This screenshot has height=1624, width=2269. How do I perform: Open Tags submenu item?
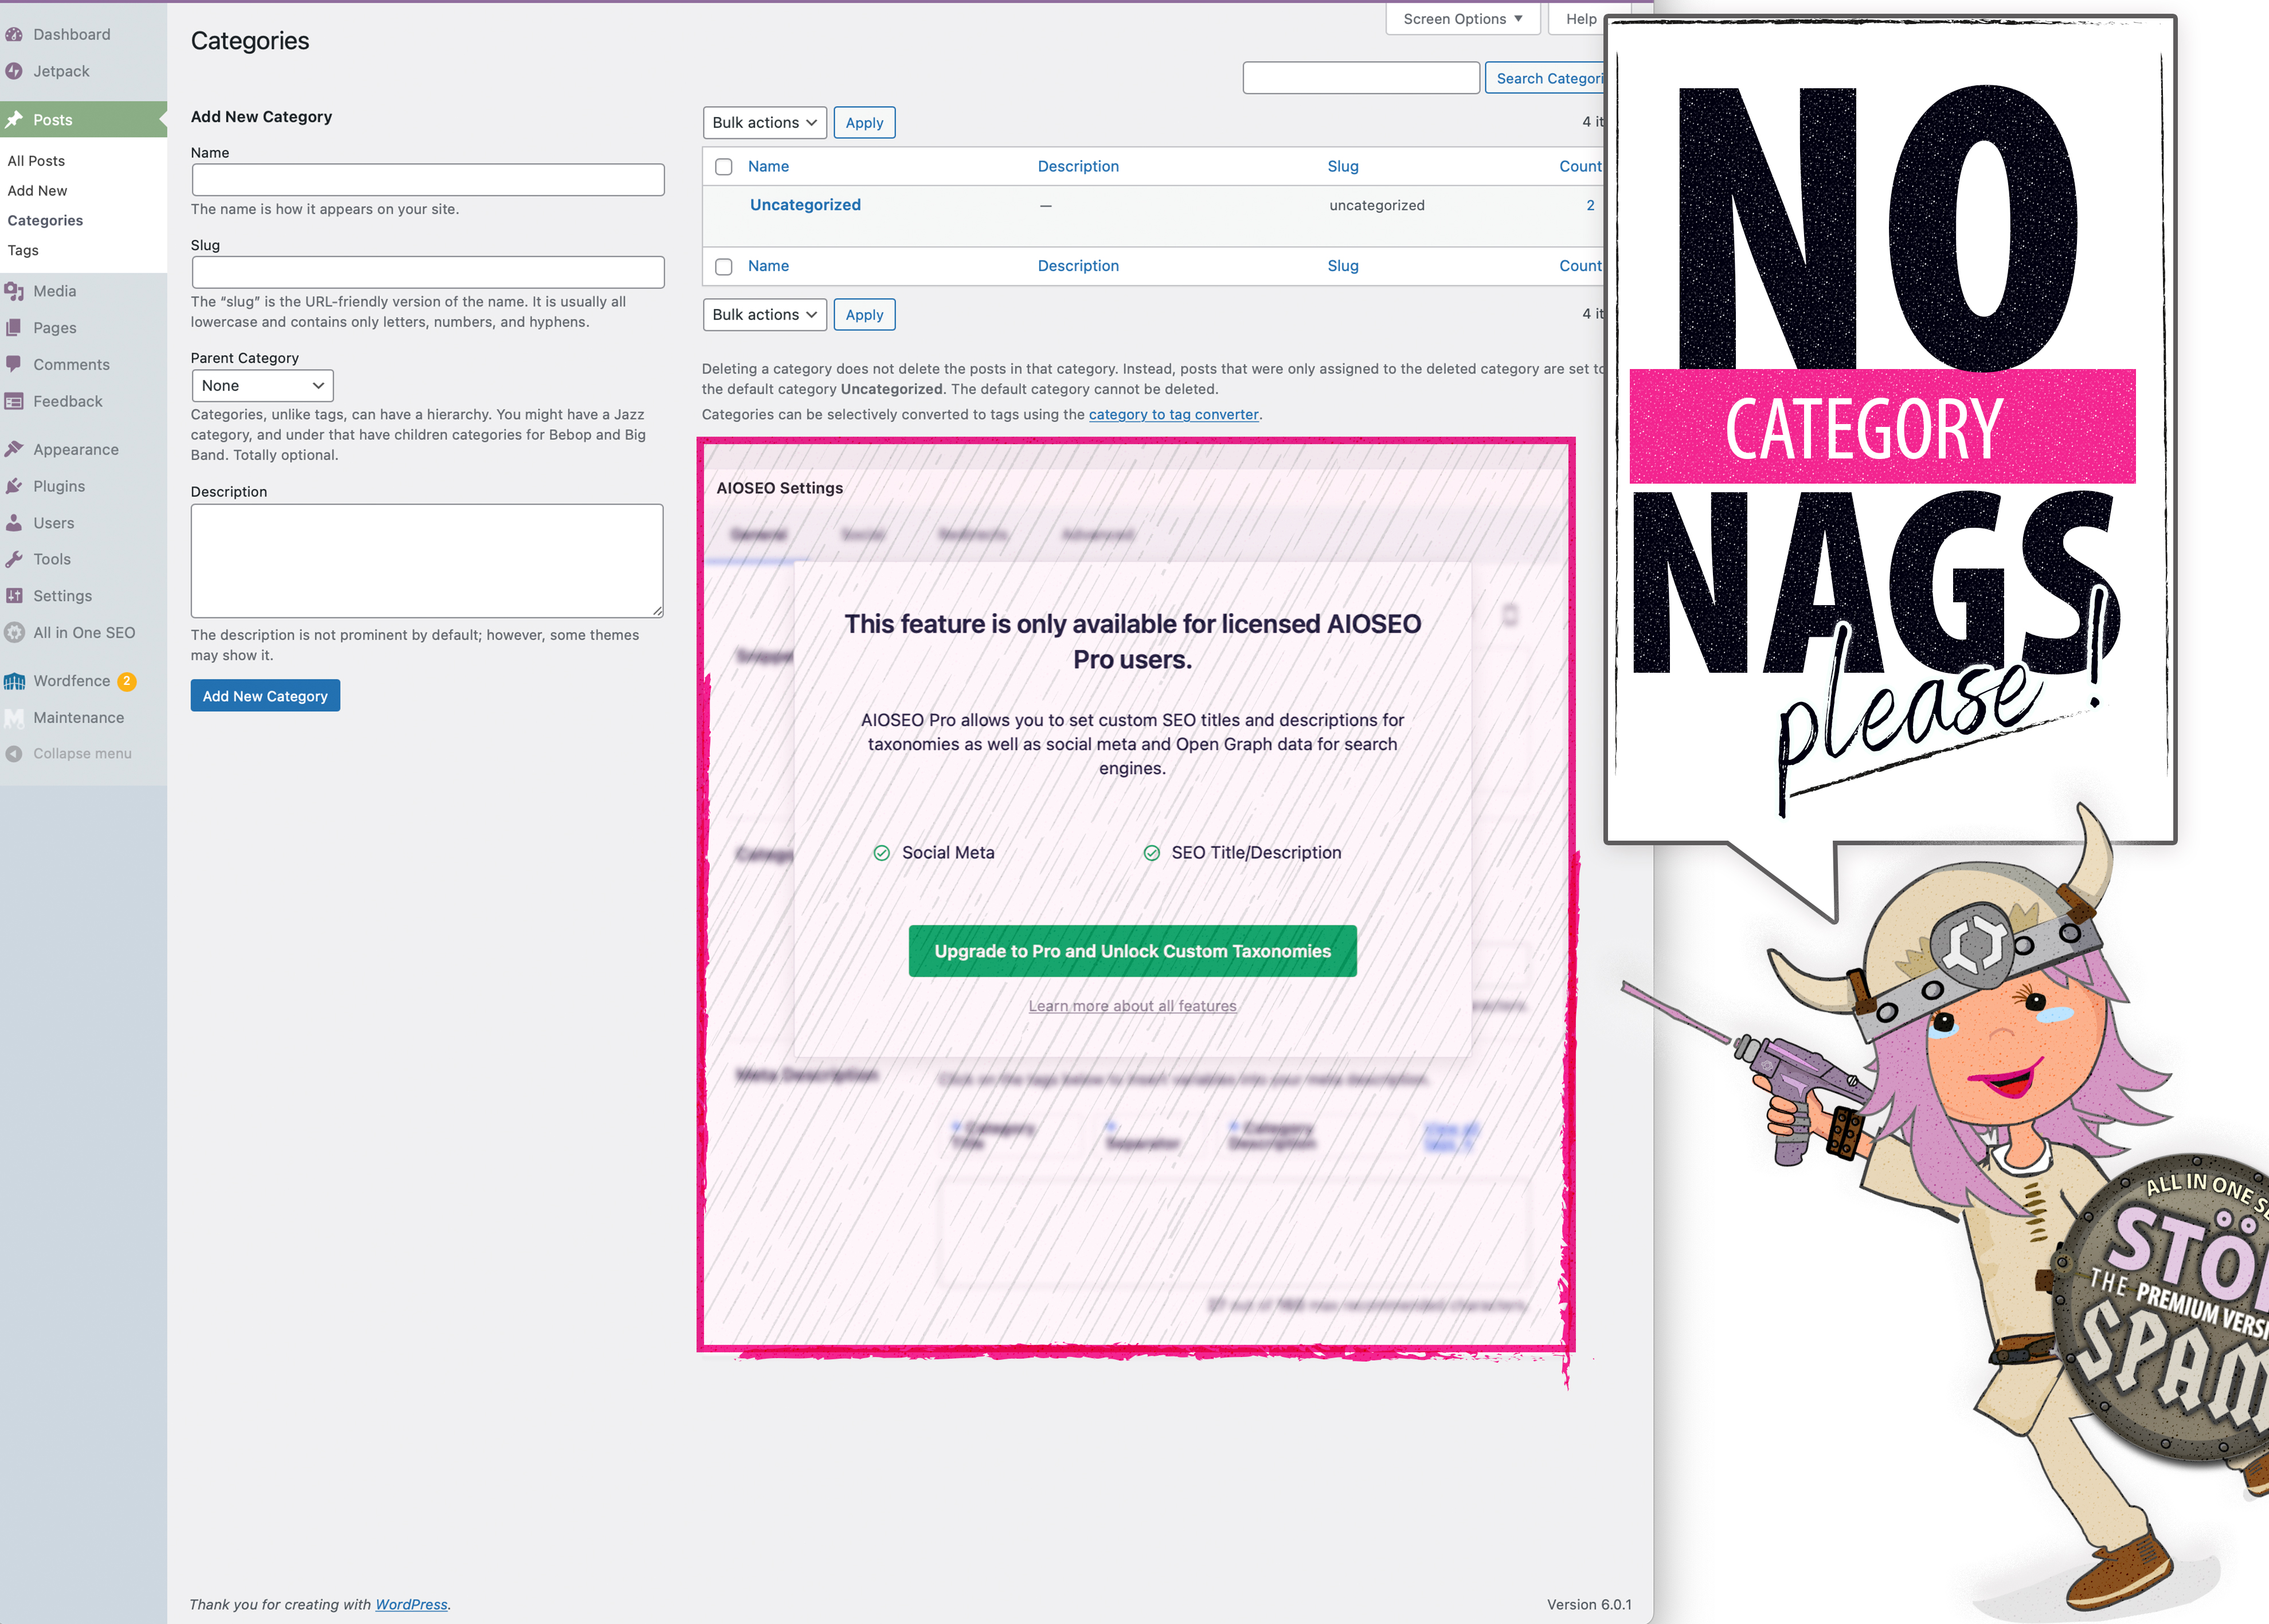coord(23,251)
